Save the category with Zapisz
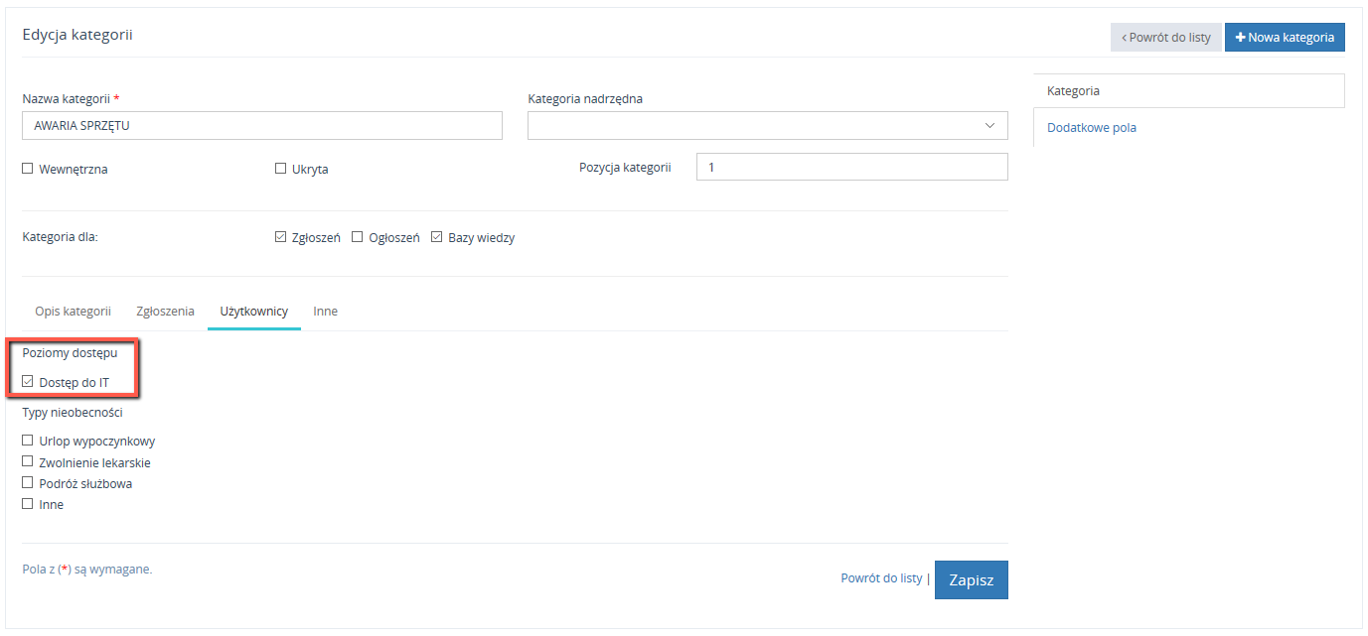Viewport: 1368px width, 636px height. pyautogui.click(x=971, y=580)
